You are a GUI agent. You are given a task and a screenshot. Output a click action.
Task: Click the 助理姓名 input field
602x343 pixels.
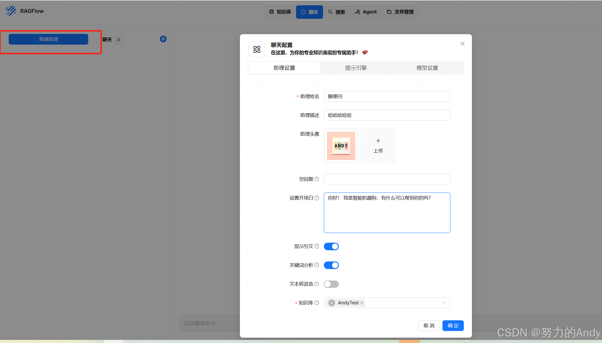click(x=387, y=96)
